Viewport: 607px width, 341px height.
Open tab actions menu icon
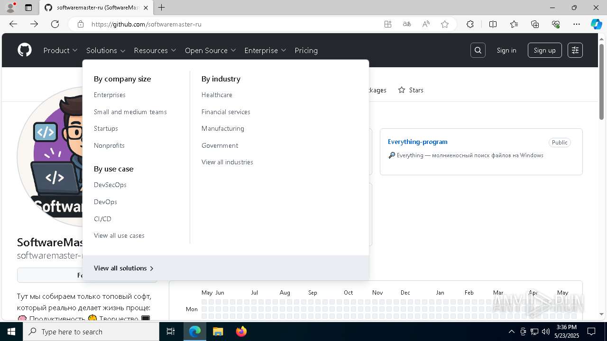tap(28, 8)
